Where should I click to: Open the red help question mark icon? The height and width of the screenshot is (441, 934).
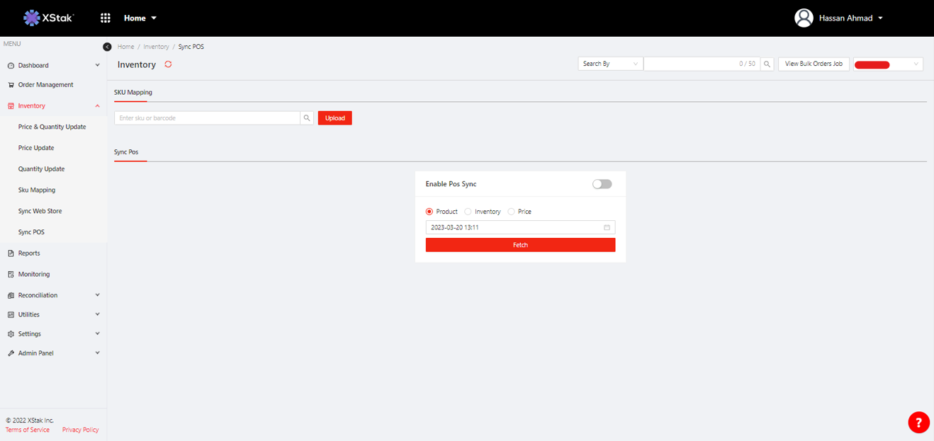coord(918,423)
